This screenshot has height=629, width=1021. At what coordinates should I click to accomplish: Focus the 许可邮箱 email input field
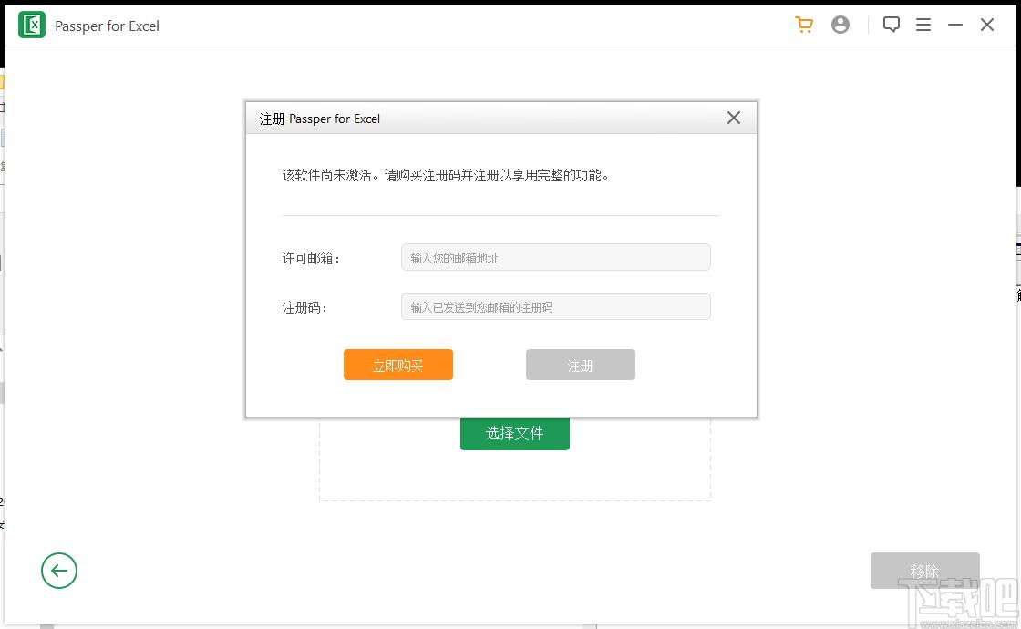[x=555, y=257]
